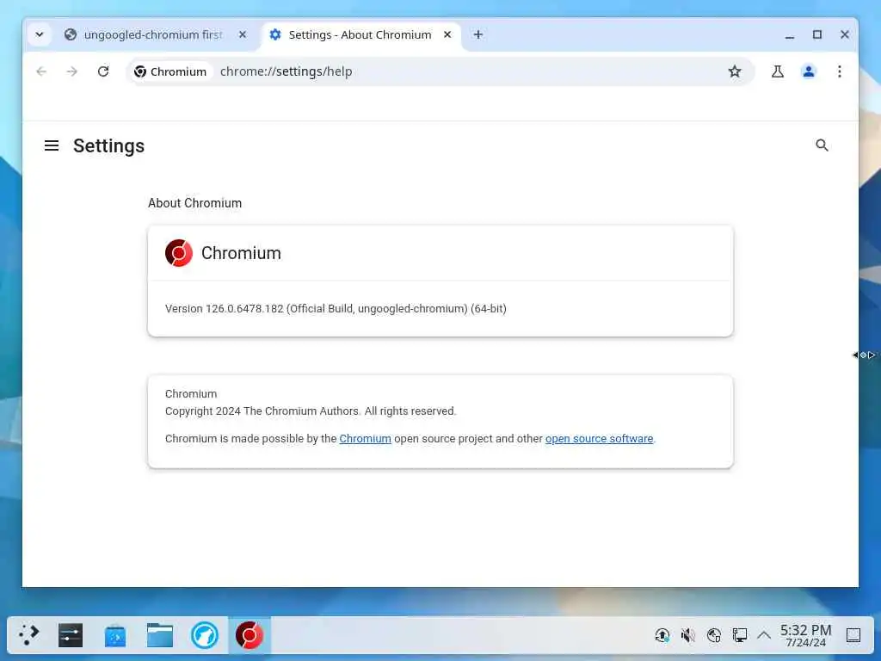Image resolution: width=881 pixels, height=661 pixels.
Task: Click the show desktop button
Action: (x=853, y=635)
